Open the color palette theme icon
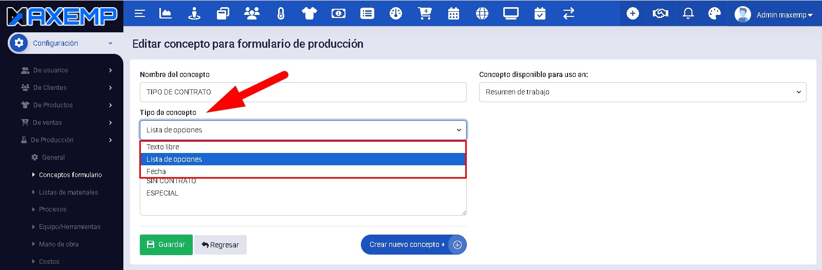The image size is (822, 270). [715, 14]
